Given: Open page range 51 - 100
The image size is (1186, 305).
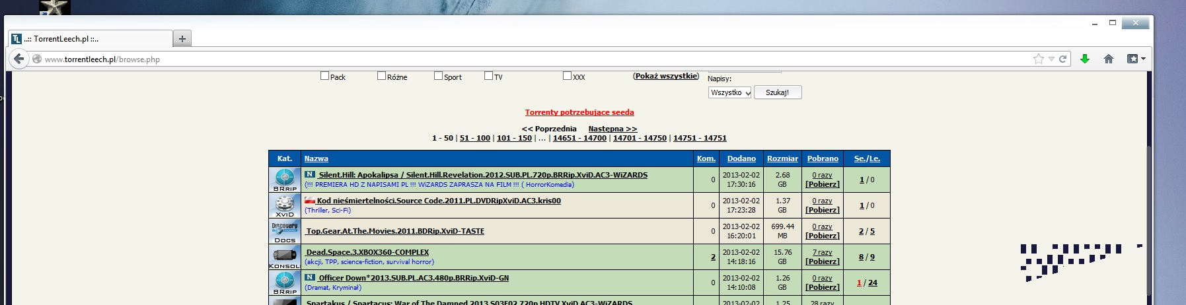Looking at the screenshot, I should coord(475,138).
